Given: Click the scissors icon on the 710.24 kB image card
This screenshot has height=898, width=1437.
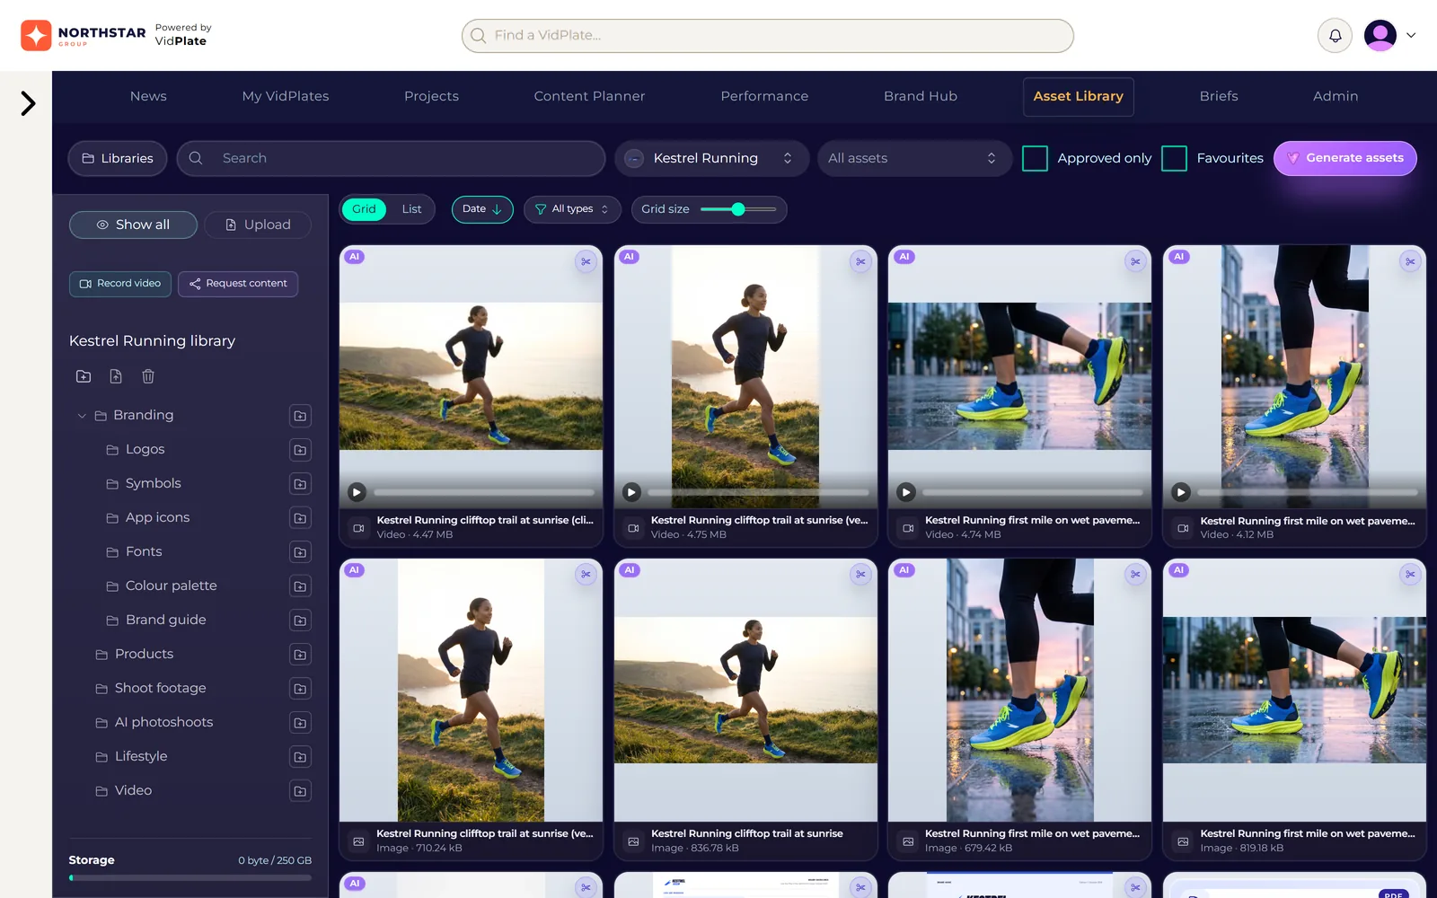Looking at the screenshot, I should point(586,574).
